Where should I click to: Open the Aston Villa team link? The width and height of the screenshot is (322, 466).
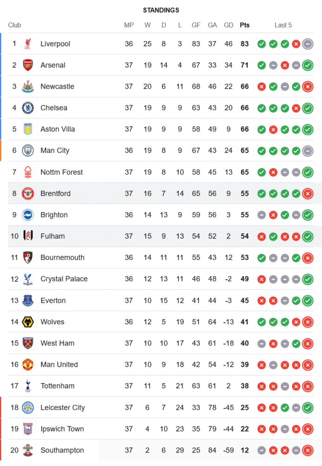[x=58, y=129]
